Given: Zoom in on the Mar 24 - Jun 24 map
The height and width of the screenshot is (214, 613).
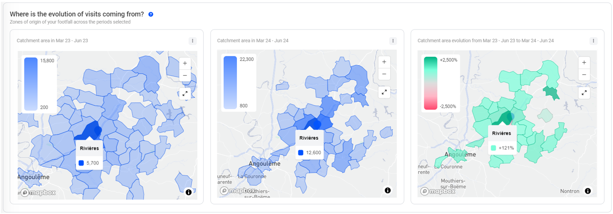Looking at the screenshot, I should [384, 62].
